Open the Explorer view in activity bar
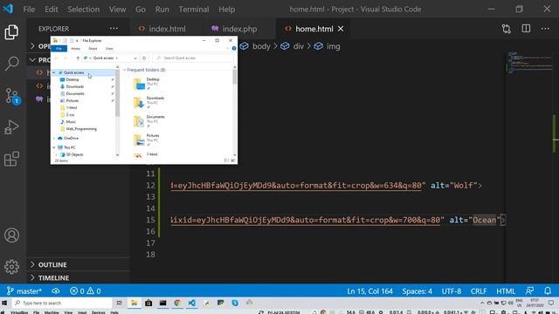This screenshot has width=559, height=314. (11, 32)
